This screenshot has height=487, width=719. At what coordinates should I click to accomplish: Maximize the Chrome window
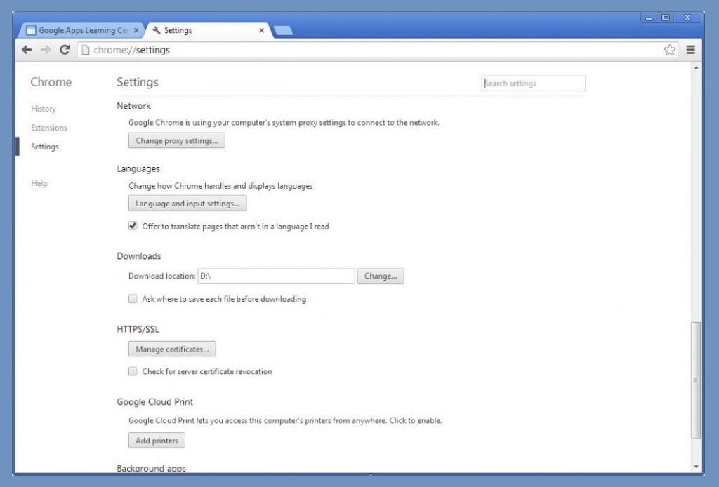[x=666, y=18]
